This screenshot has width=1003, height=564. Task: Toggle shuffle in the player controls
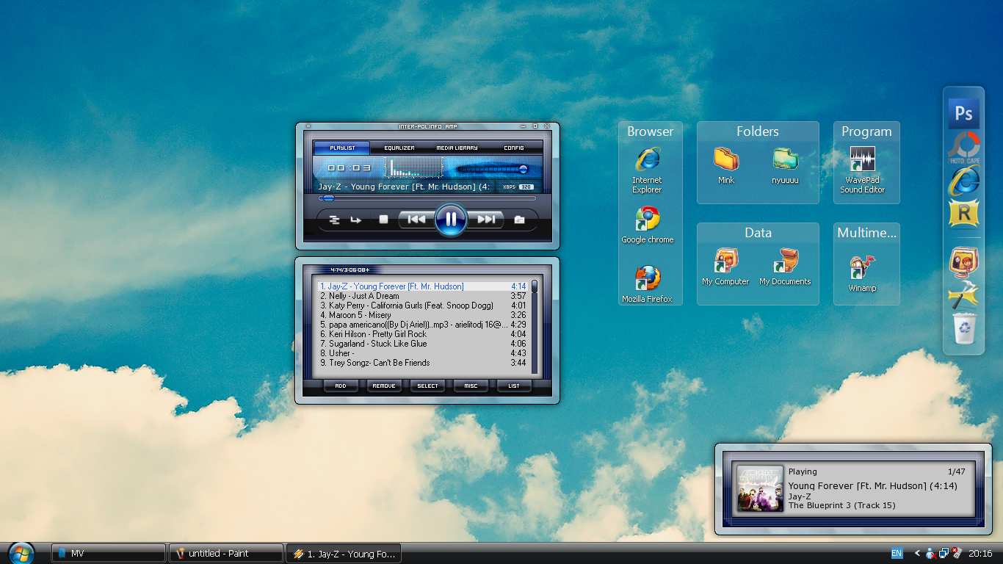(x=334, y=220)
